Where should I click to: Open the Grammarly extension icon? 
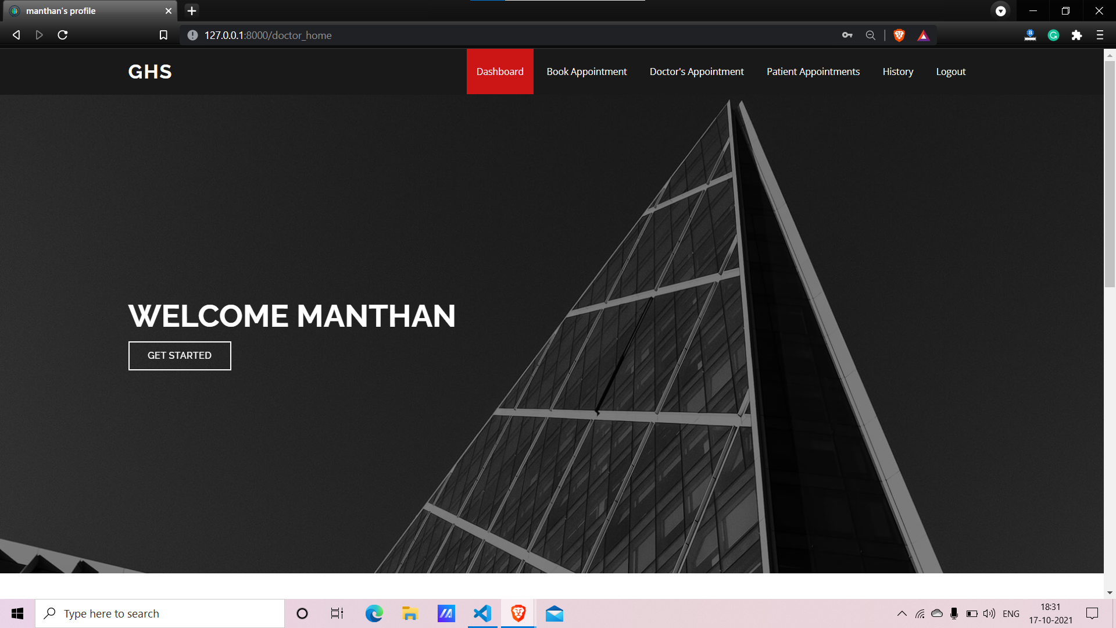pos(1053,35)
